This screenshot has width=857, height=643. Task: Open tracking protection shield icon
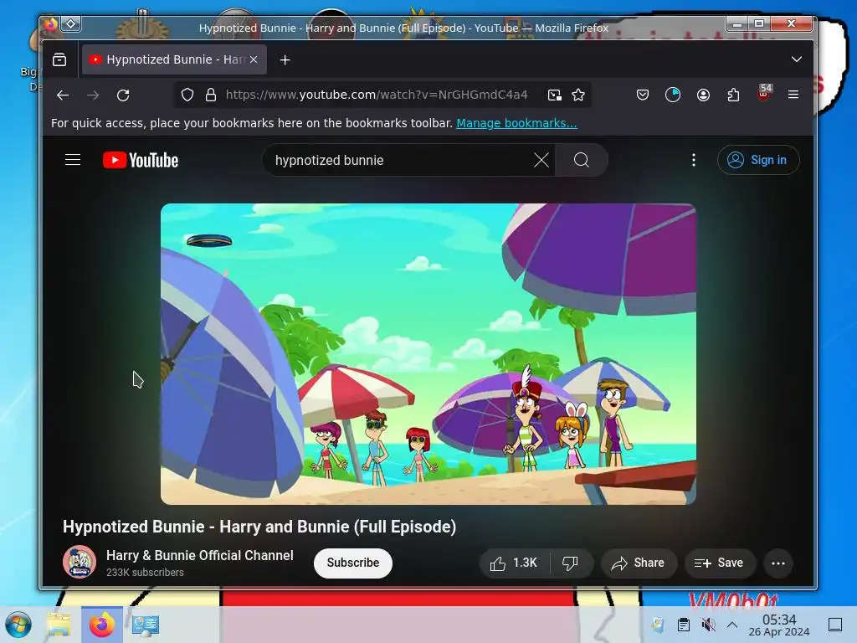click(187, 95)
